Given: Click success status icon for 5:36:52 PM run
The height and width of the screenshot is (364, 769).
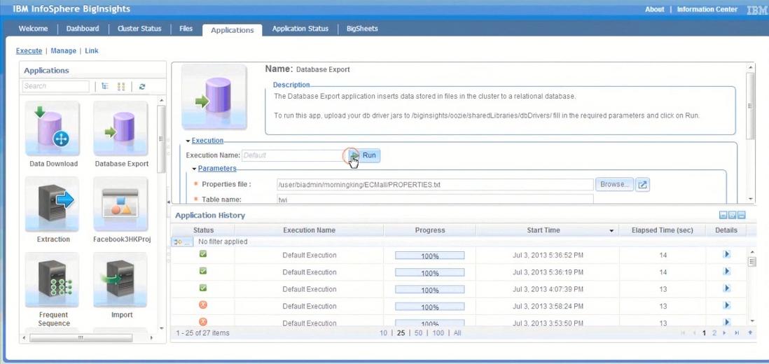Looking at the screenshot, I should point(203,254).
